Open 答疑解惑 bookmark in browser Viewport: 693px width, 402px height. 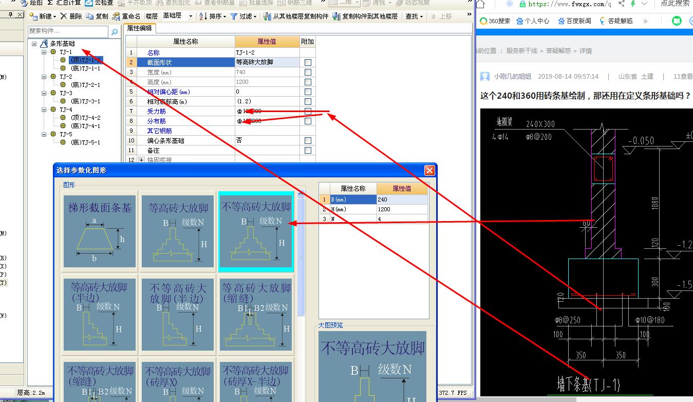pos(616,21)
